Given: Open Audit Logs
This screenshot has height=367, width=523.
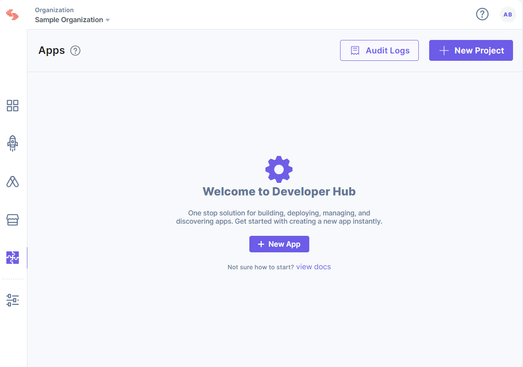Looking at the screenshot, I should click(x=379, y=50).
